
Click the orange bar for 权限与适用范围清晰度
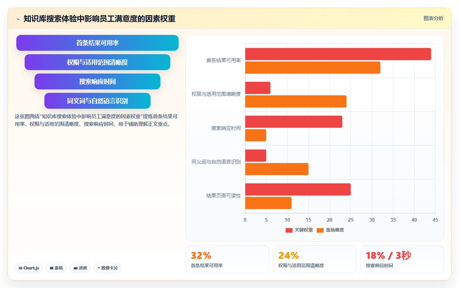pyautogui.click(x=296, y=102)
